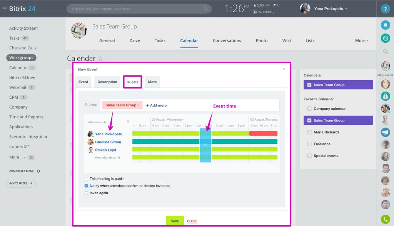Click the WORKING status indicator
This screenshot has height=227, width=394.
click(x=263, y=12)
